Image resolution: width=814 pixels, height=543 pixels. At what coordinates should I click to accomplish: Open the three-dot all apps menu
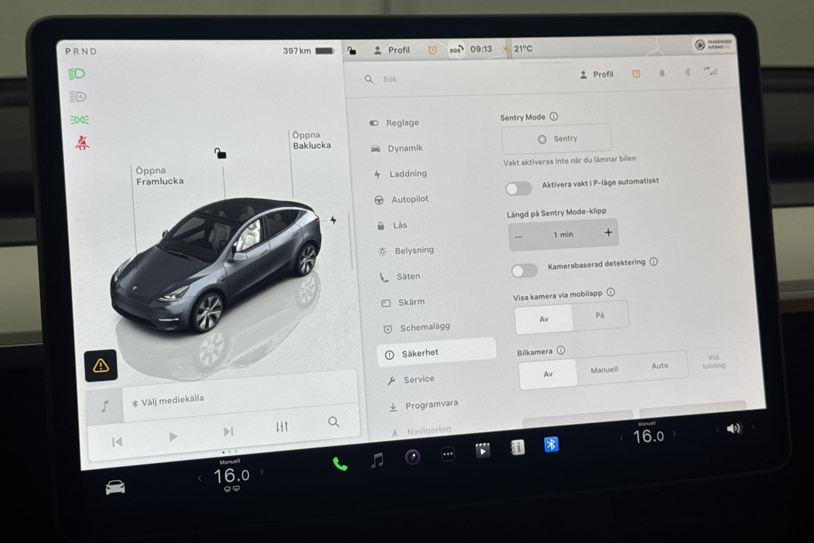448,453
